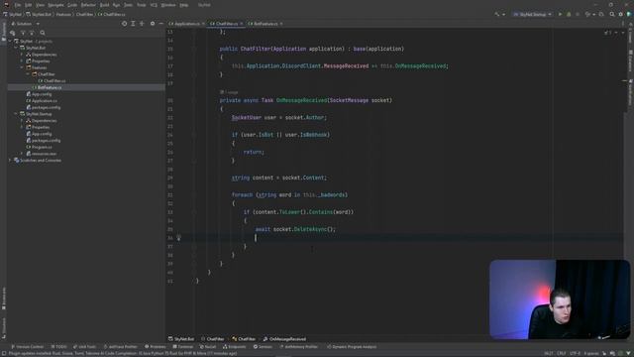634x357 pixels.
Task: Click the 'usage' code lens above OnMessageReceived
Action: [x=229, y=92]
